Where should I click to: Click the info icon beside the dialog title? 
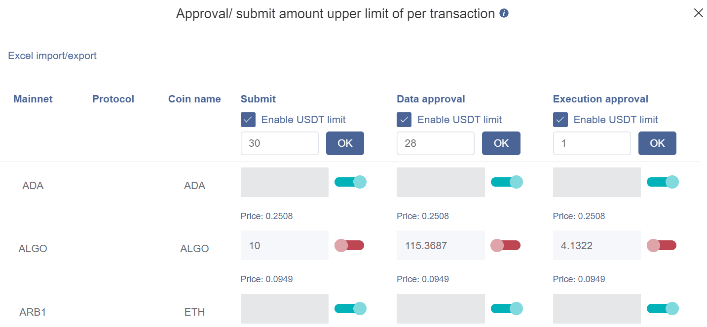pos(504,13)
